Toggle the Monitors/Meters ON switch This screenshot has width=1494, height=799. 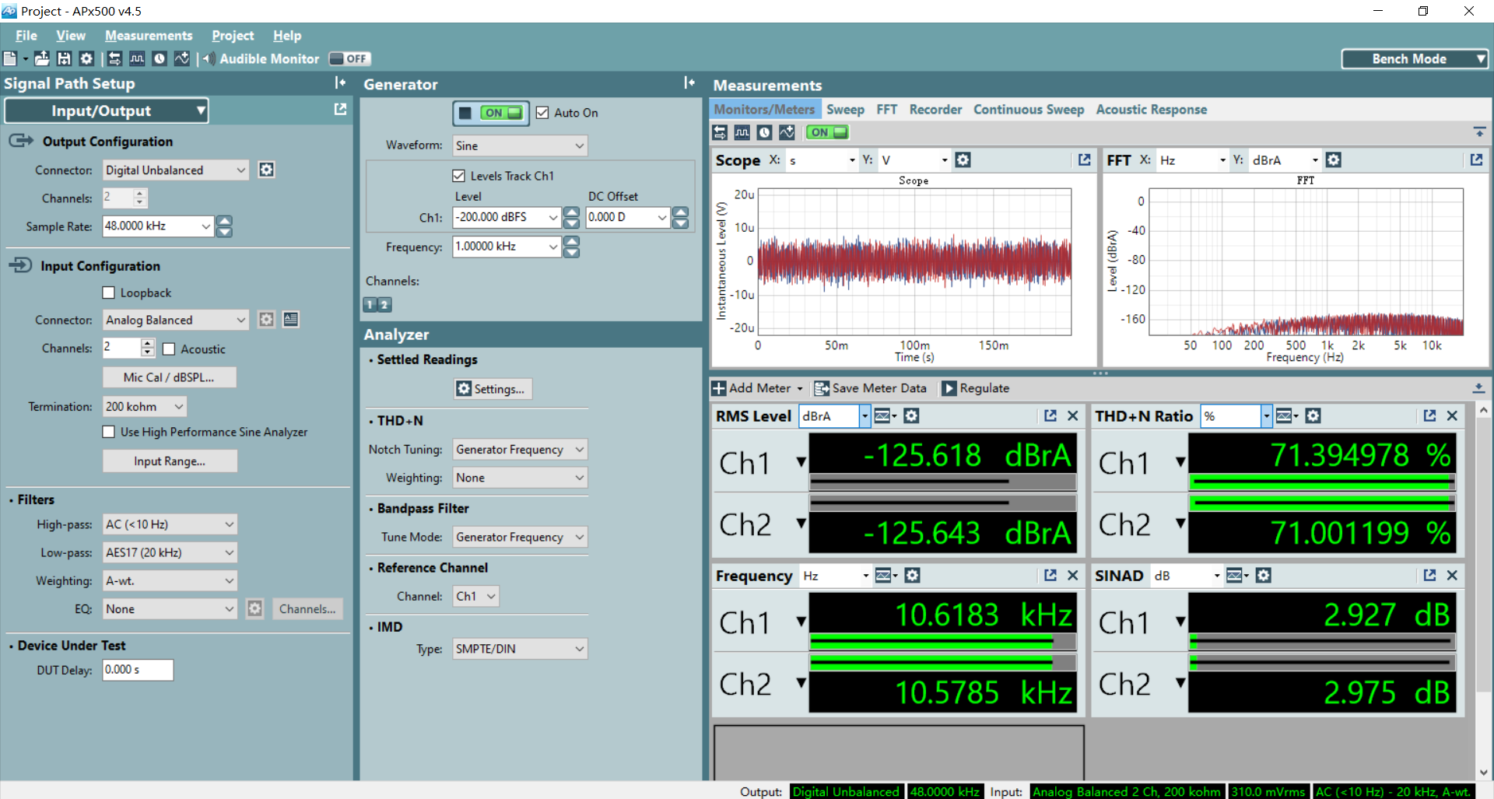(826, 132)
